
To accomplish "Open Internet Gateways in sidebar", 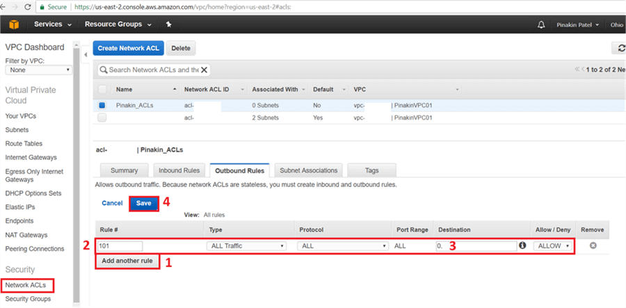I will (x=31, y=158).
